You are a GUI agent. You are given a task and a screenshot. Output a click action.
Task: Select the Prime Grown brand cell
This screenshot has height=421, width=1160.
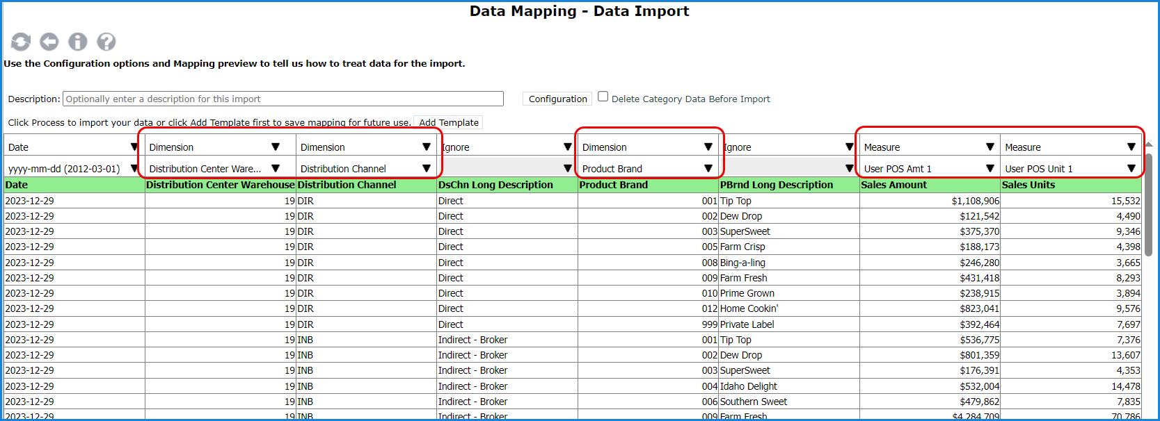coord(789,293)
